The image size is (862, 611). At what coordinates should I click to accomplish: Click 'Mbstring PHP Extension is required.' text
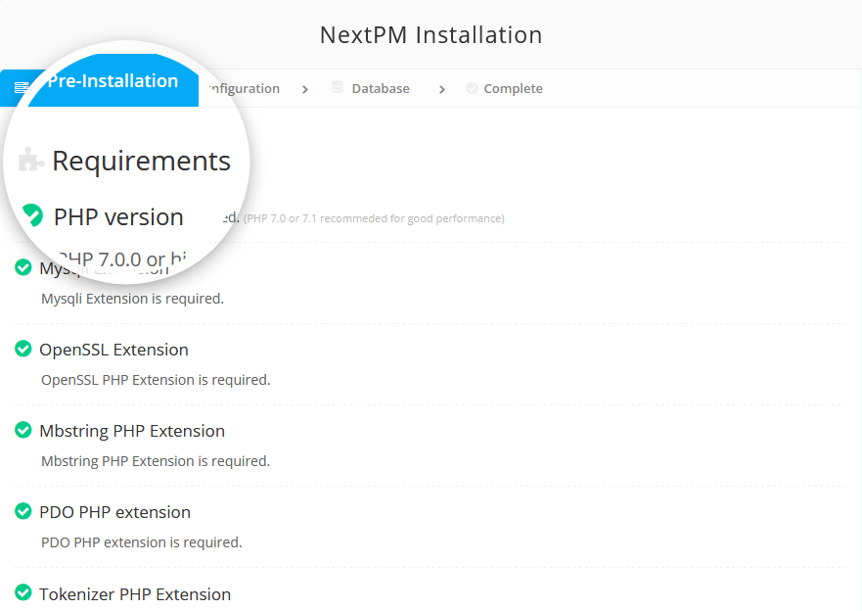pyautogui.click(x=156, y=461)
